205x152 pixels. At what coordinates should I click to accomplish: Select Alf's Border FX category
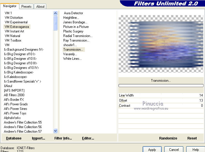[14, 100]
